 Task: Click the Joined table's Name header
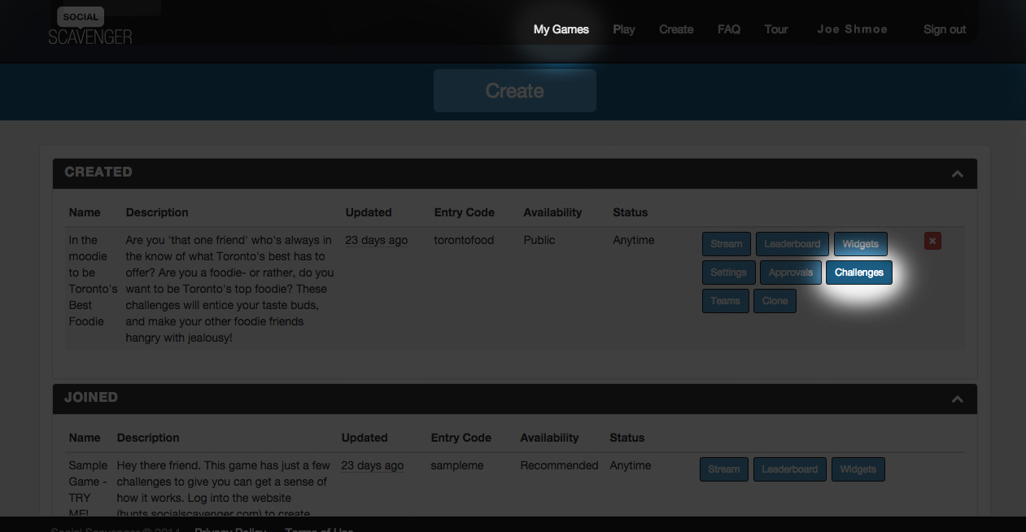tap(85, 438)
